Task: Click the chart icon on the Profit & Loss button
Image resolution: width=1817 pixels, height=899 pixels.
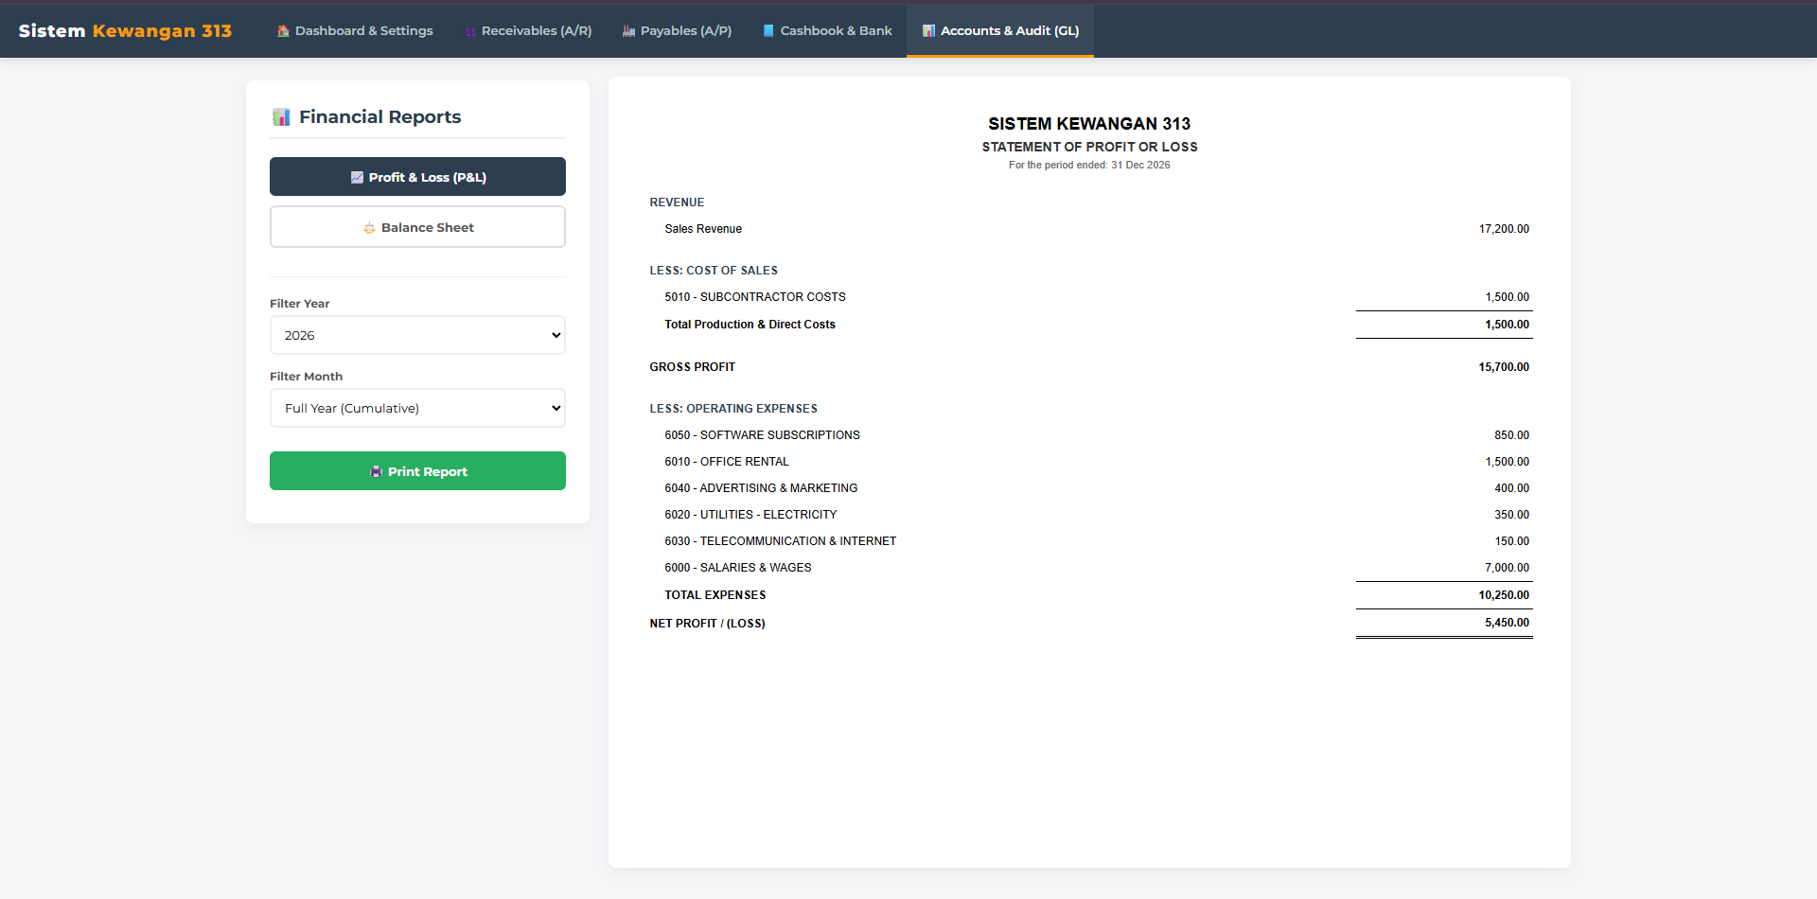Action: pos(357,178)
